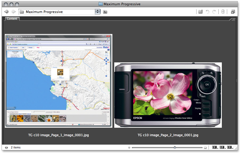This screenshot has height=154, width=241.
Task: Go back with the left arrow button
Action: point(6,12)
